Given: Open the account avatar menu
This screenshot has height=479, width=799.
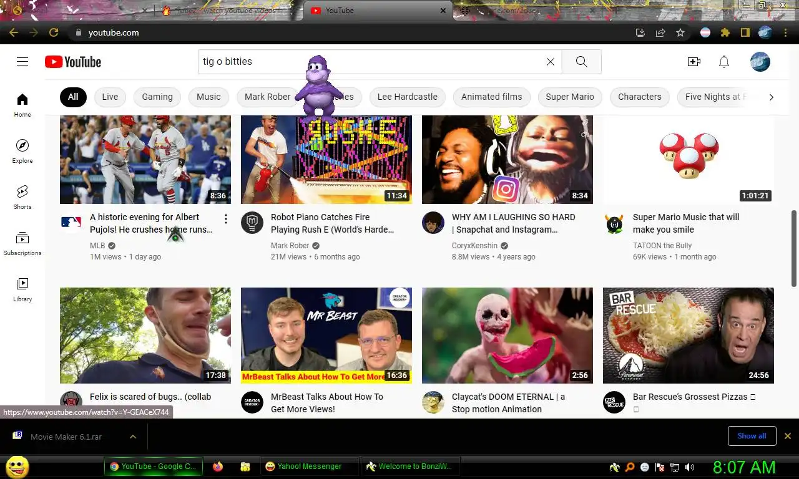Looking at the screenshot, I should click(x=760, y=62).
